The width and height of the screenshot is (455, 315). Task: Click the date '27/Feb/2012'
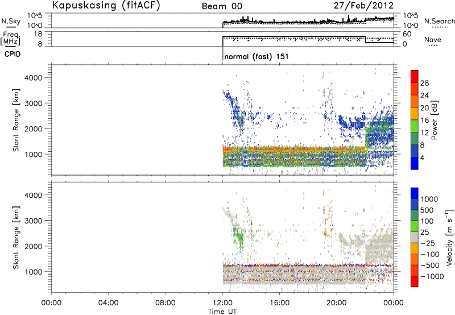363,6
